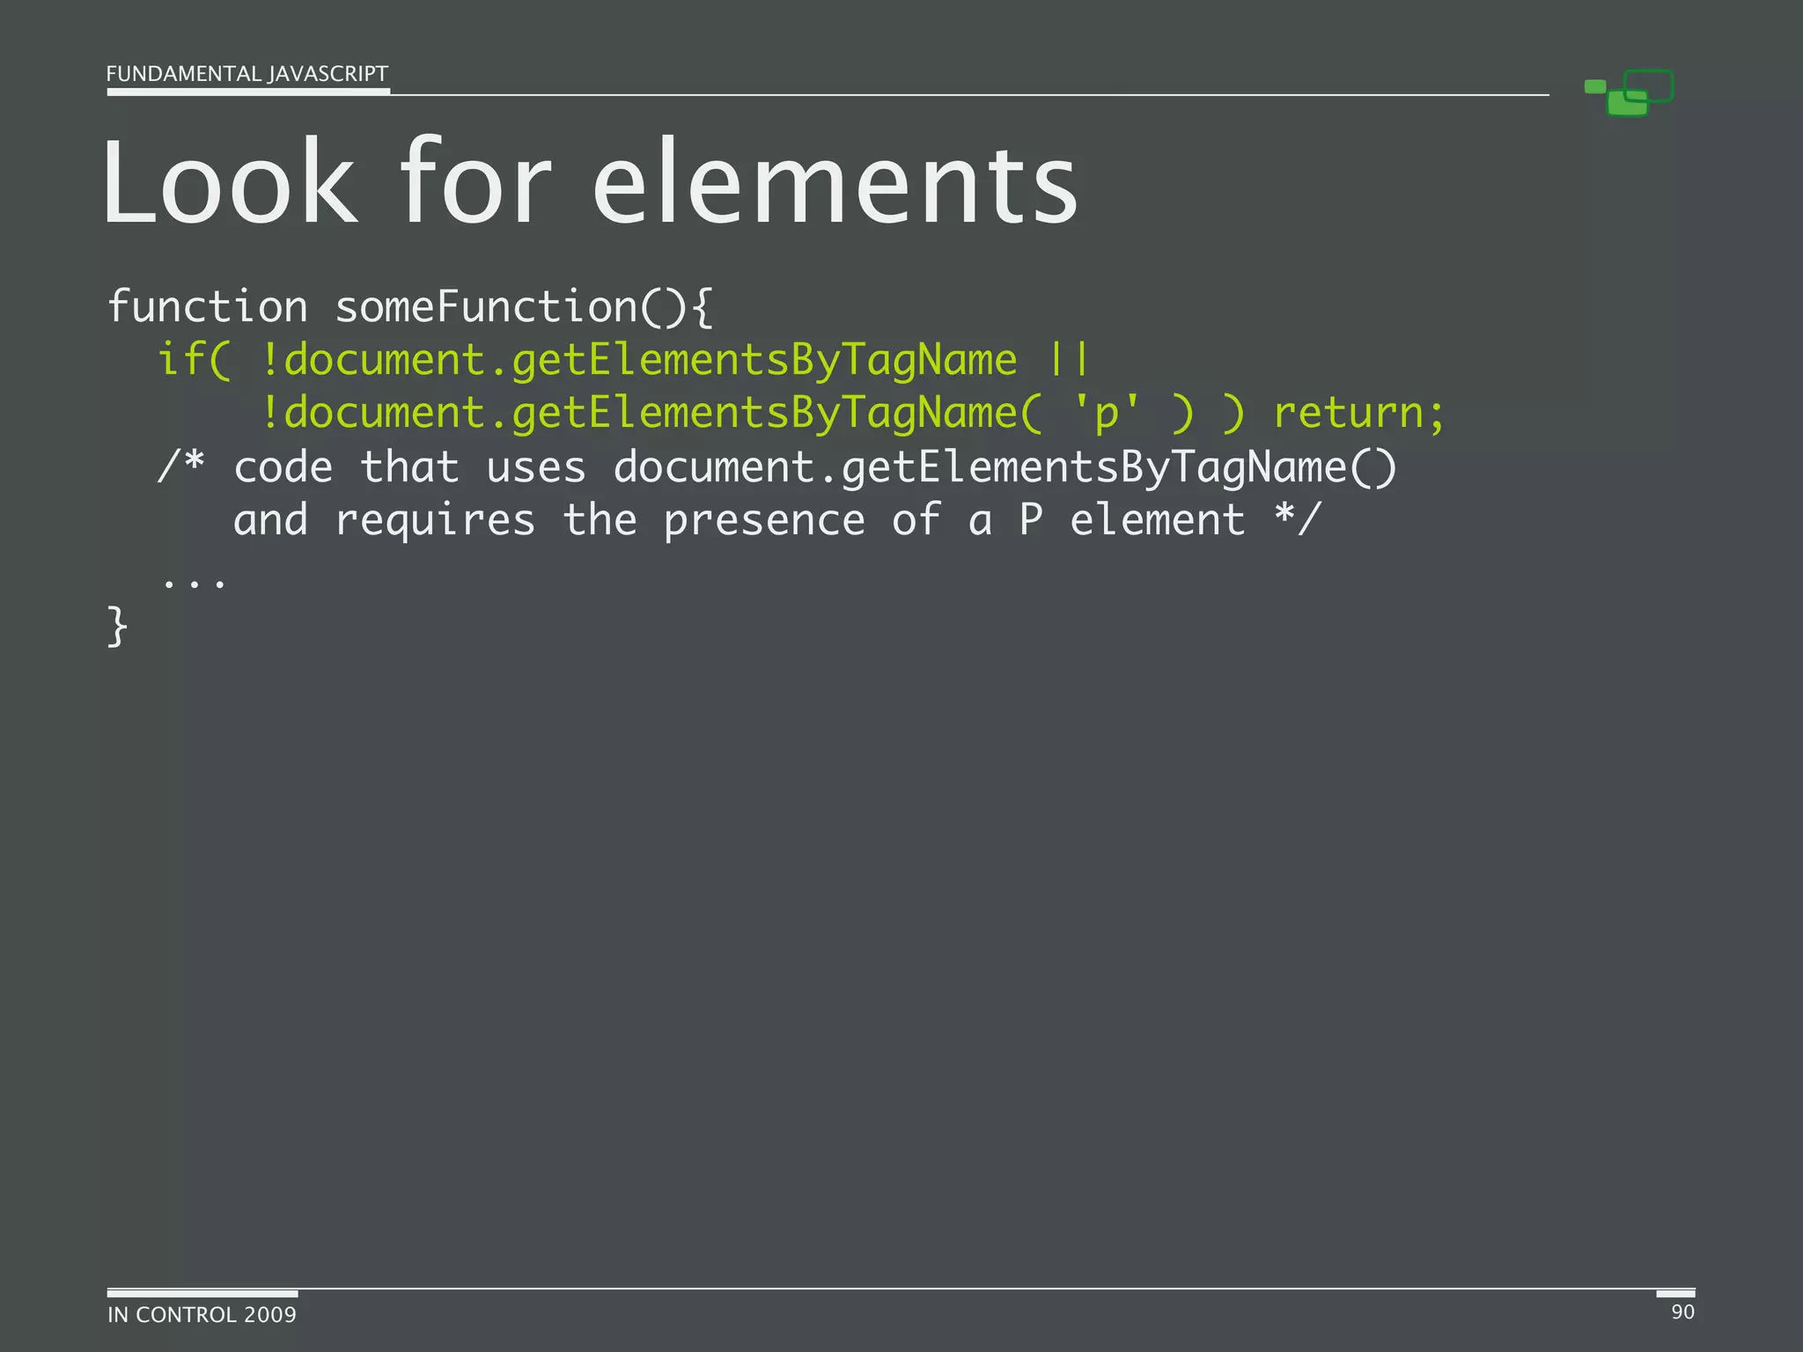The width and height of the screenshot is (1803, 1352).
Task: Click the function someFunction(){ code line
Action: (x=409, y=307)
